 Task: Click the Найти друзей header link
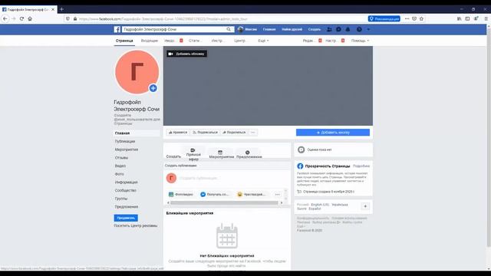[x=292, y=29]
